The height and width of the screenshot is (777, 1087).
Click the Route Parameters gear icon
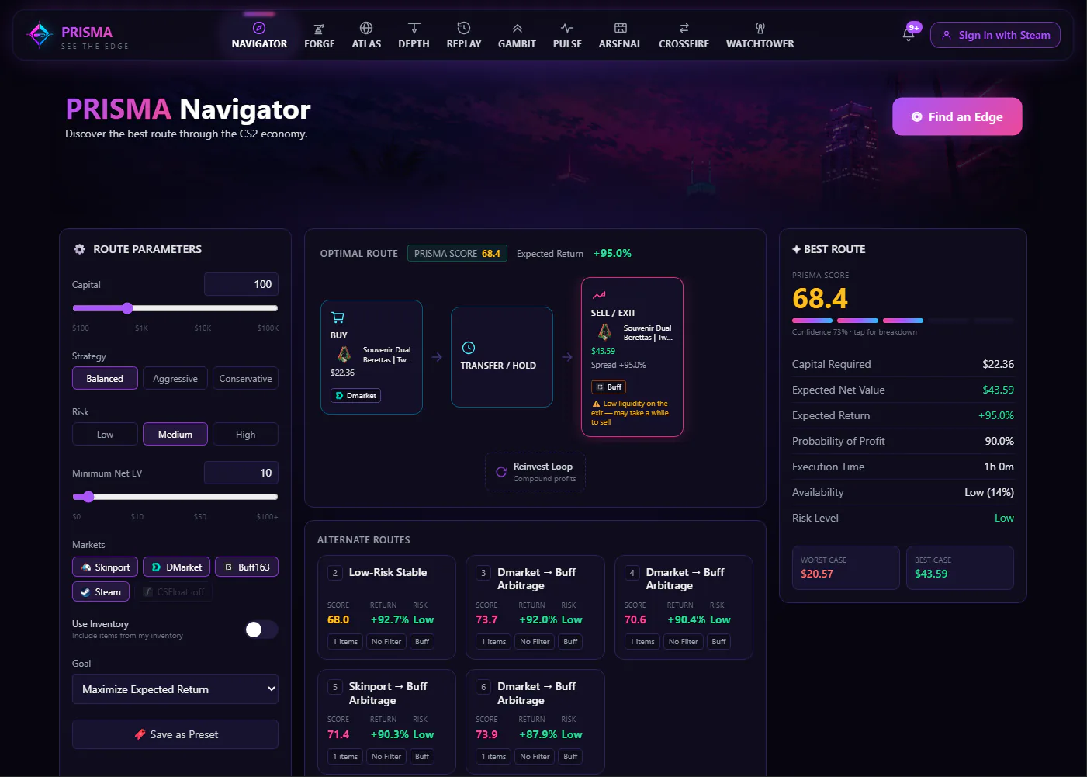click(79, 249)
